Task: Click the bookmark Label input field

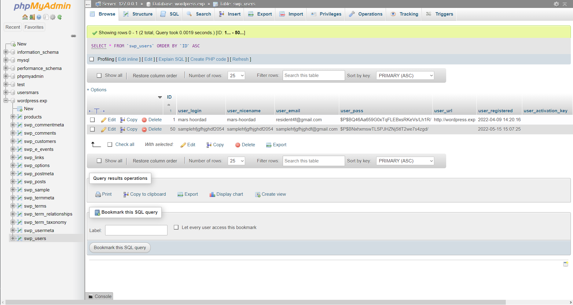Action: tap(136, 230)
